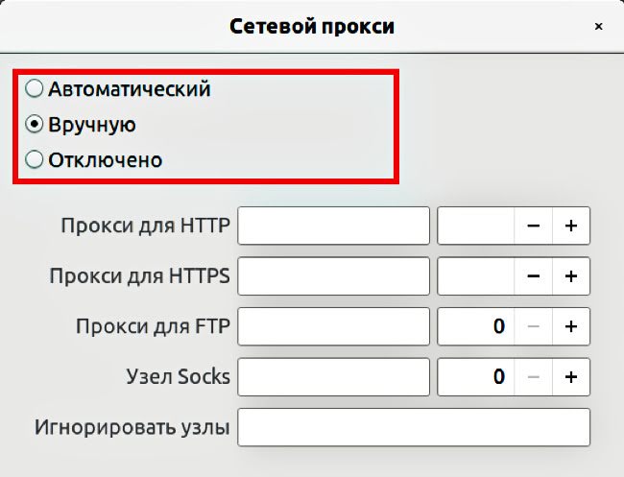Screen dimensions: 624x477
Task: Click the HTTP port number field
Action: click(475, 226)
